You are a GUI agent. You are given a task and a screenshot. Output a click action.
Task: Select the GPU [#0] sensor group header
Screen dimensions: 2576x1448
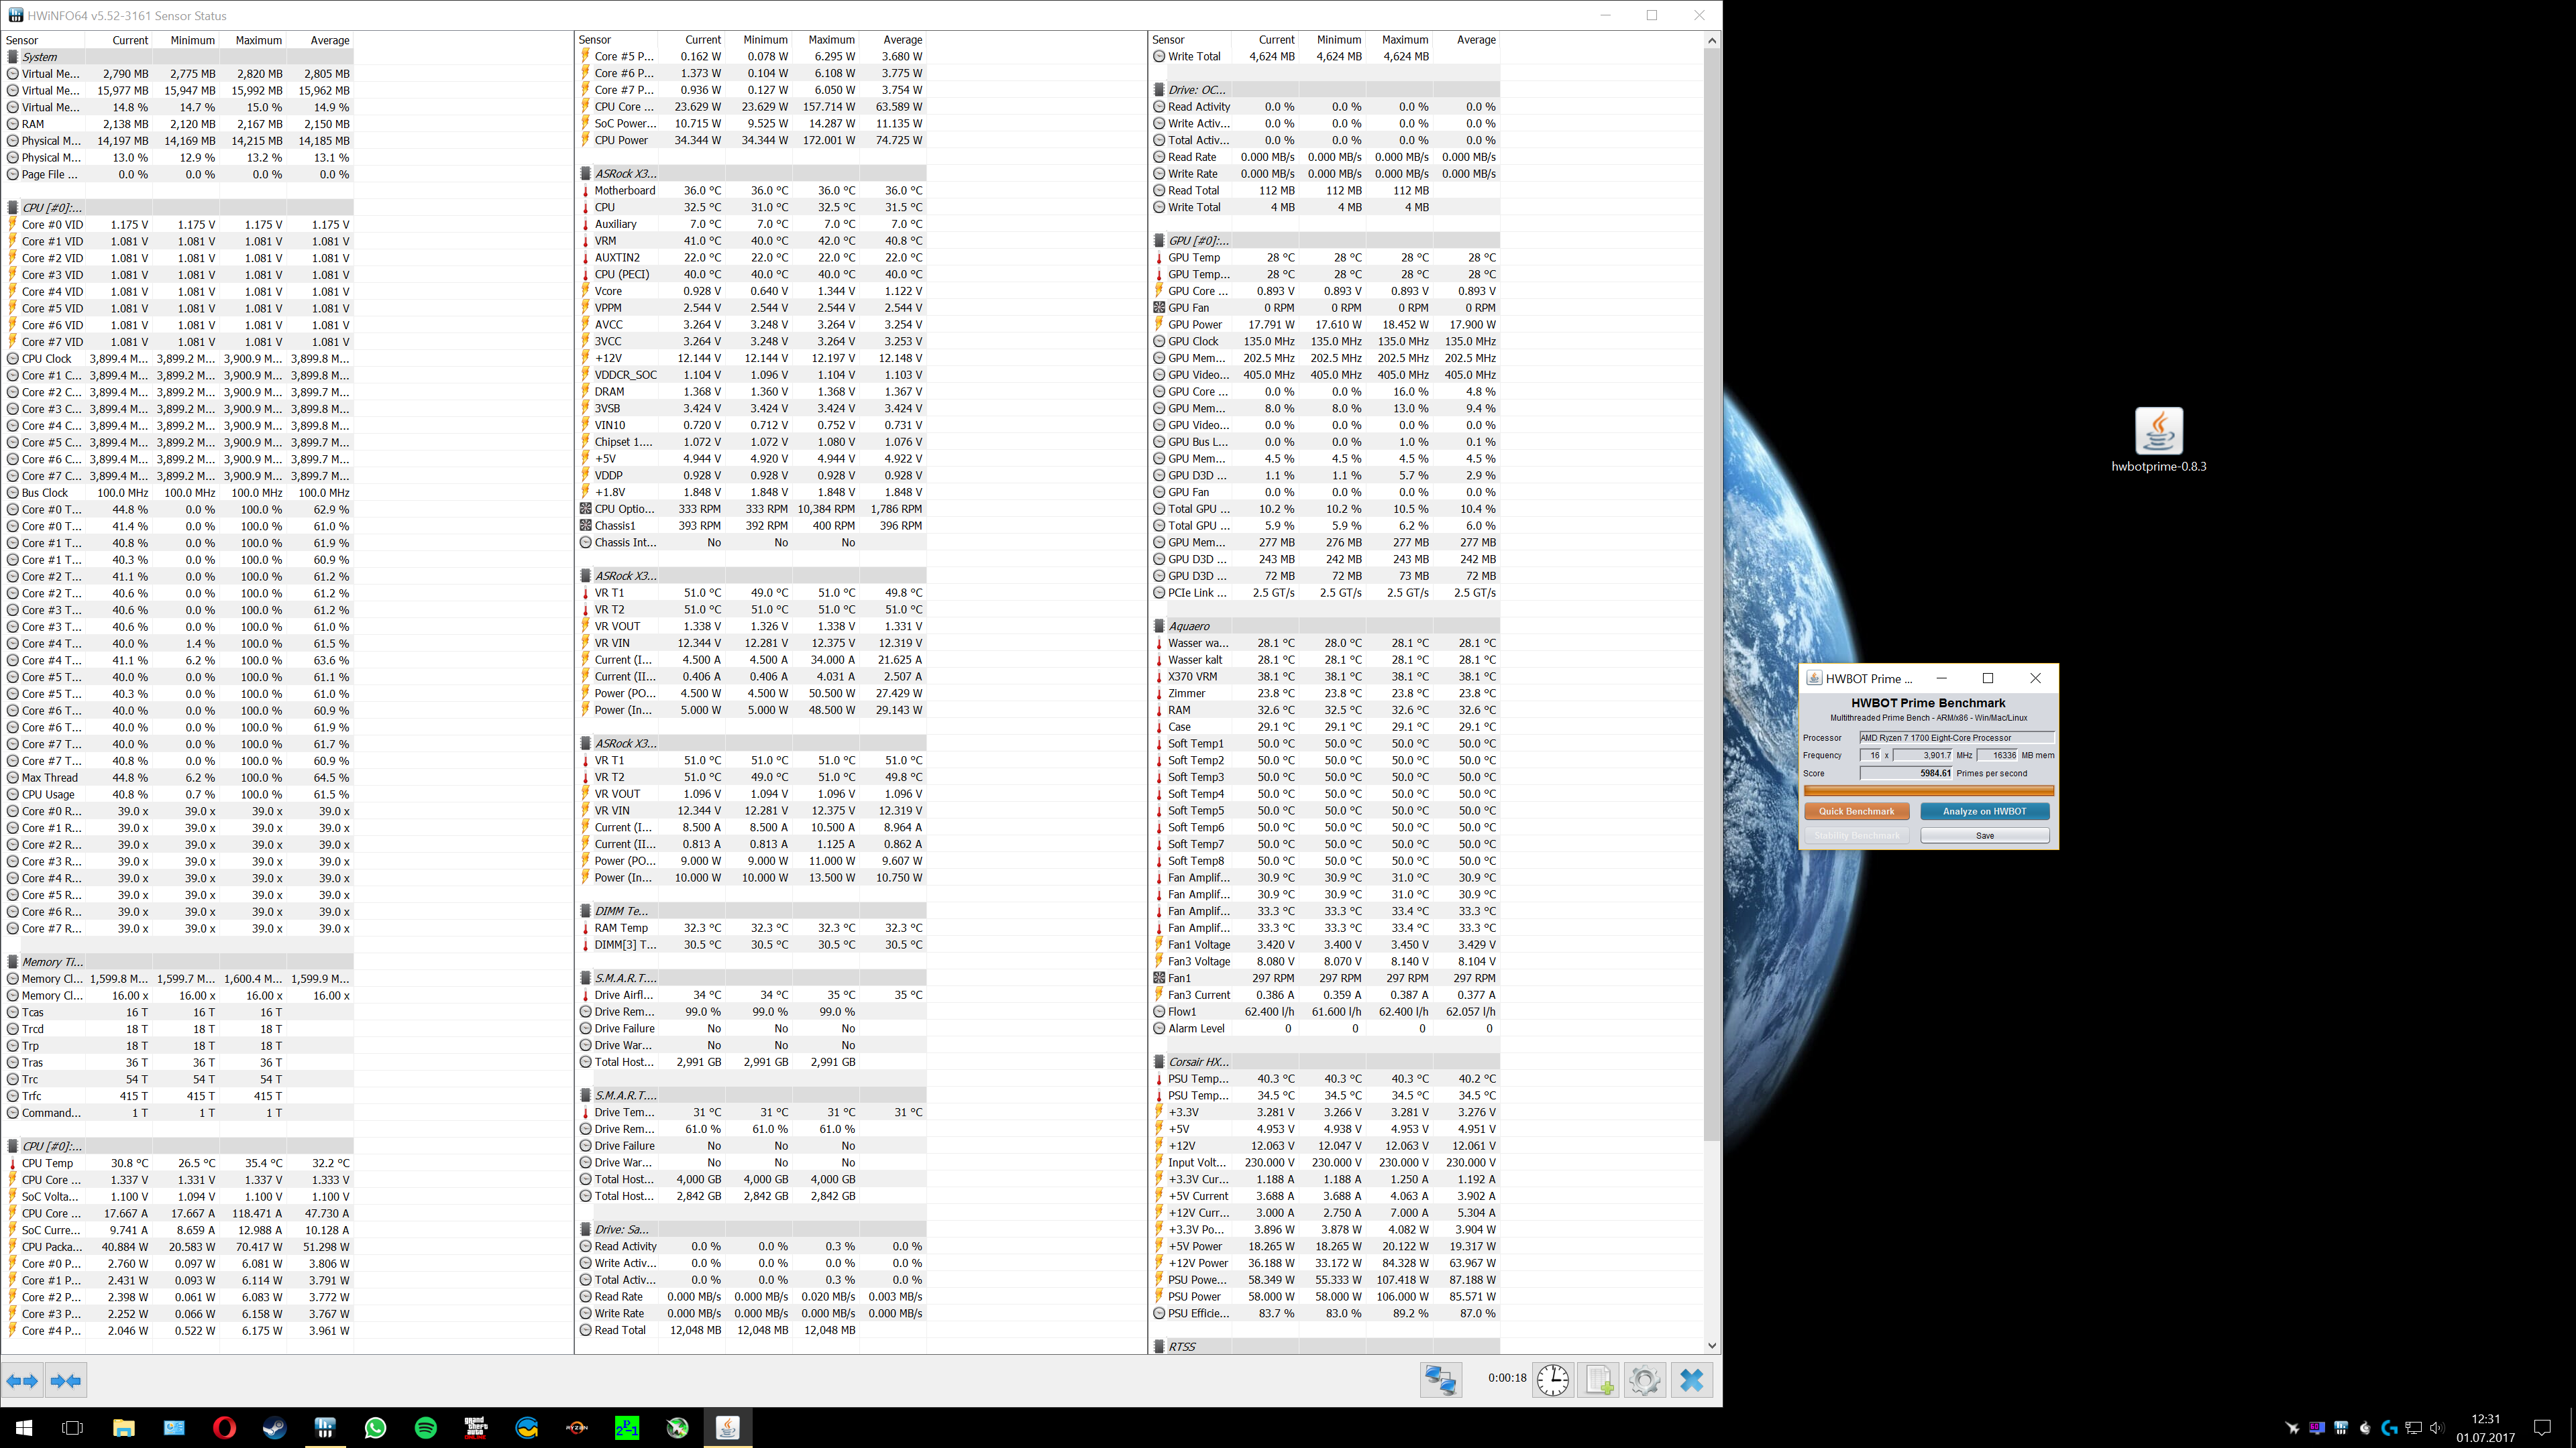[x=1198, y=241]
